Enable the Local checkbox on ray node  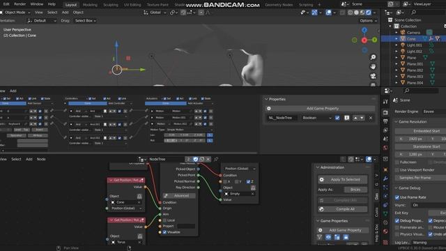click(164, 220)
